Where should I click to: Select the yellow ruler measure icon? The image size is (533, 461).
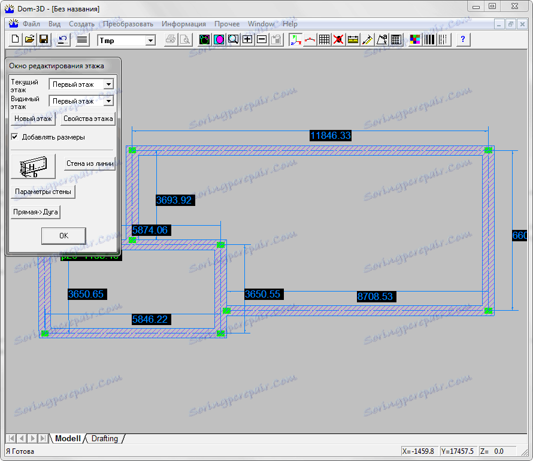pyautogui.click(x=353, y=40)
